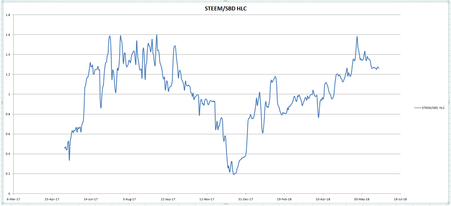Click x-axis date 22-Sep-17
This screenshot has width=451, height=206.
point(168,199)
